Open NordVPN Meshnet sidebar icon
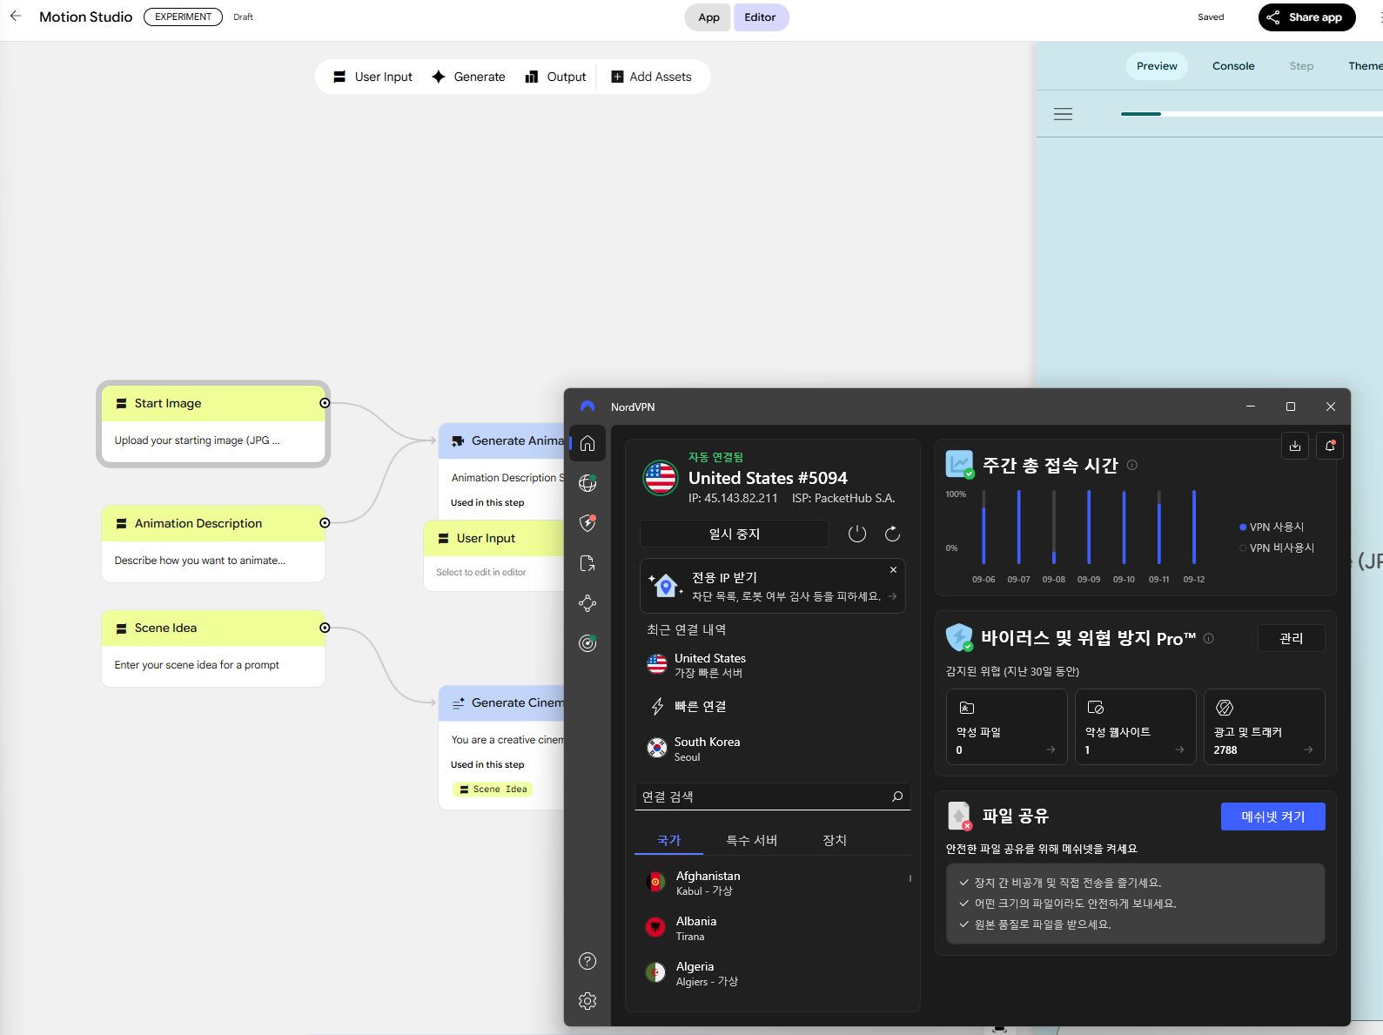This screenshot has height=1035, width=1383. [587, 603]
